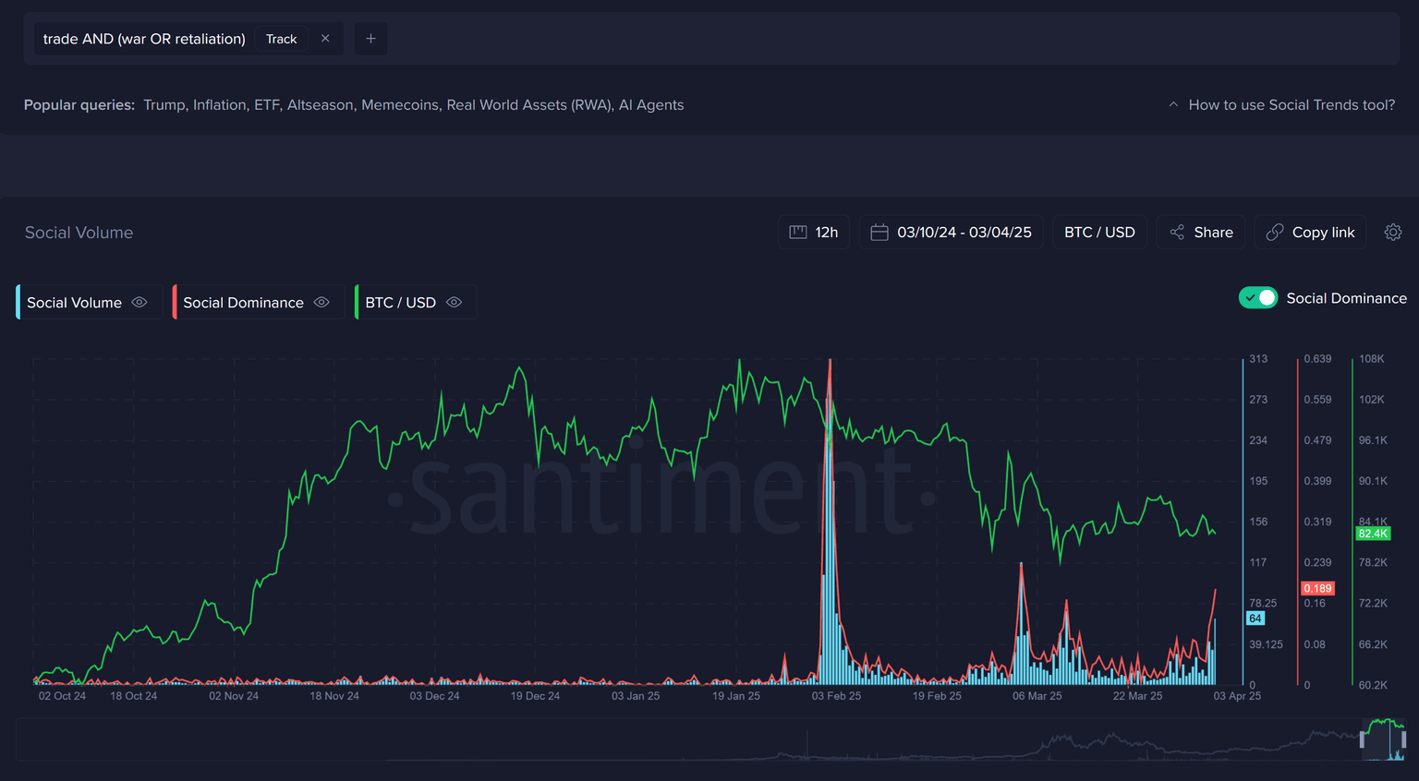Click the Share button

pos(1201,233)
